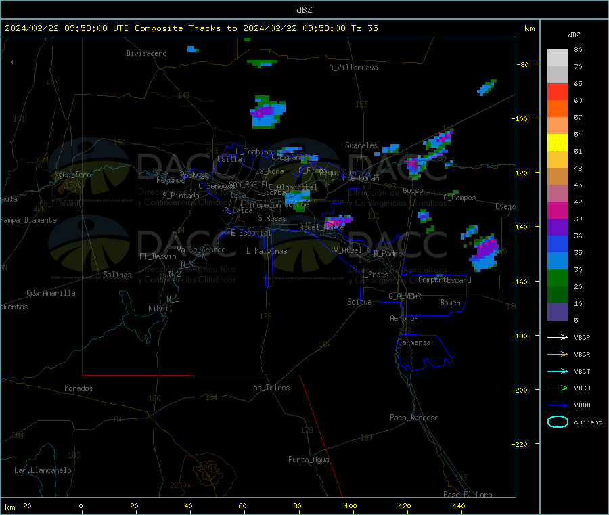Click the V_Atuel label
The width and height of the screenshot is (609, 515).
tap(348, 250)
